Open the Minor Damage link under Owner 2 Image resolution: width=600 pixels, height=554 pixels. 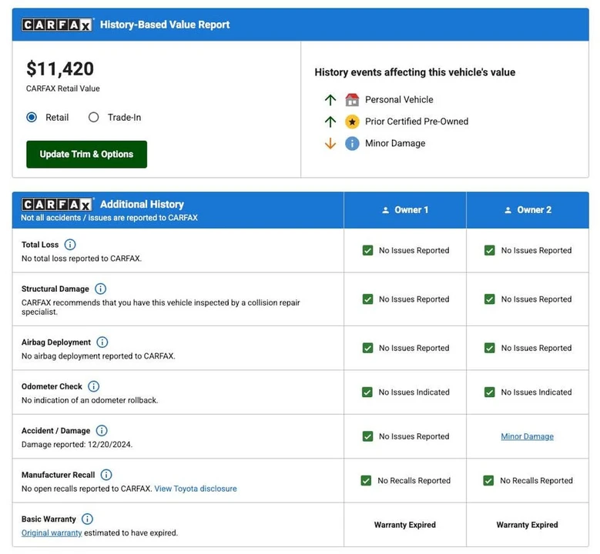click(528, 436)
